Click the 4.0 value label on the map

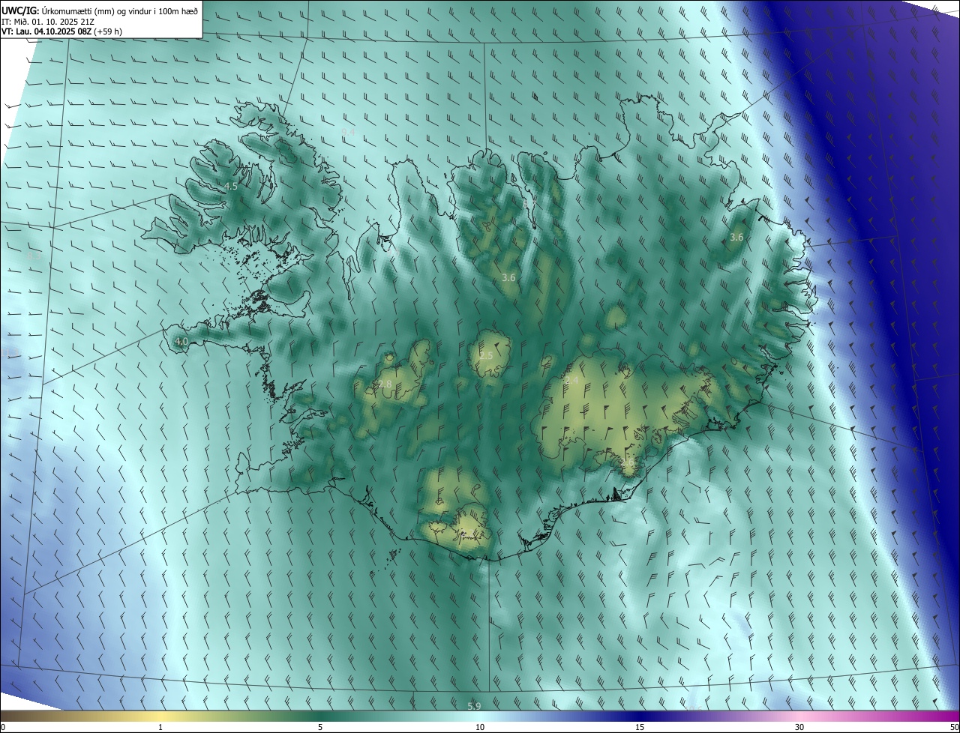coord(181,341)
